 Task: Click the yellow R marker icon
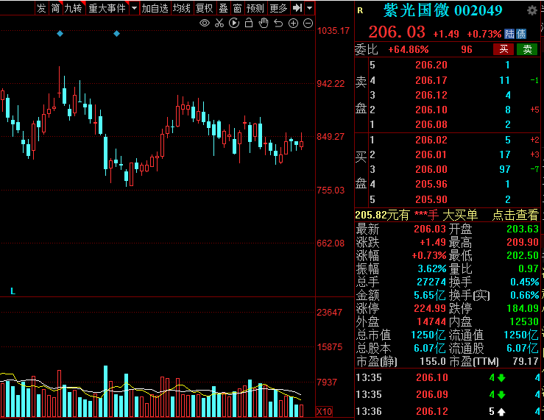tap(360, 11)
